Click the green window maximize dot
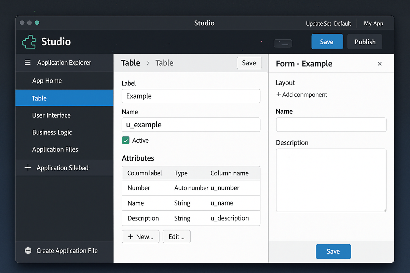 pos(37,23)
